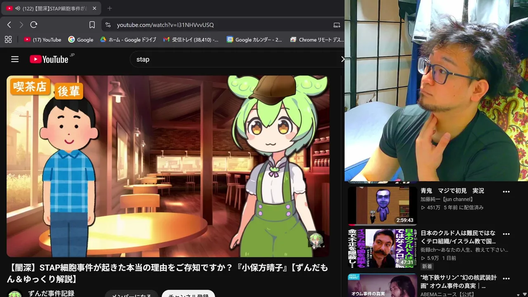The image size is (528, 297).
Task: Open the 加藤純一 [jun channel] channel
Action: tap(447, 199)
